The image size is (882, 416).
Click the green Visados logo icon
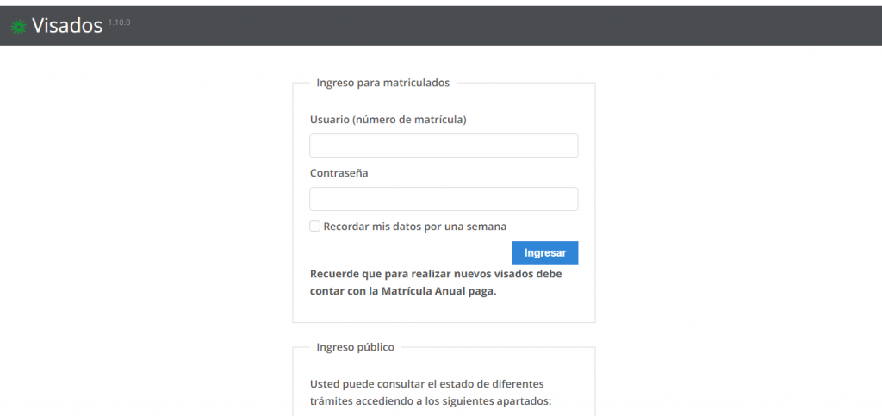18,27
